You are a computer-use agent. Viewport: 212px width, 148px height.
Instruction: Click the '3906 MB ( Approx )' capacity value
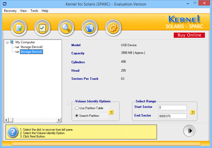133,53
